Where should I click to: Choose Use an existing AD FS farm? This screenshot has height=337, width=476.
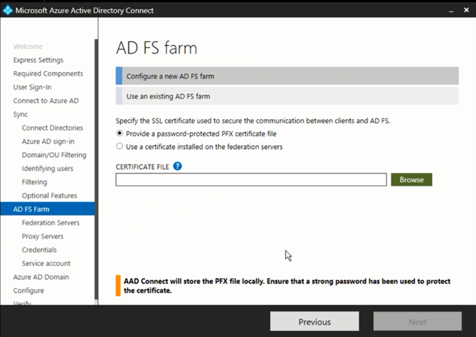tap(287, 96)
